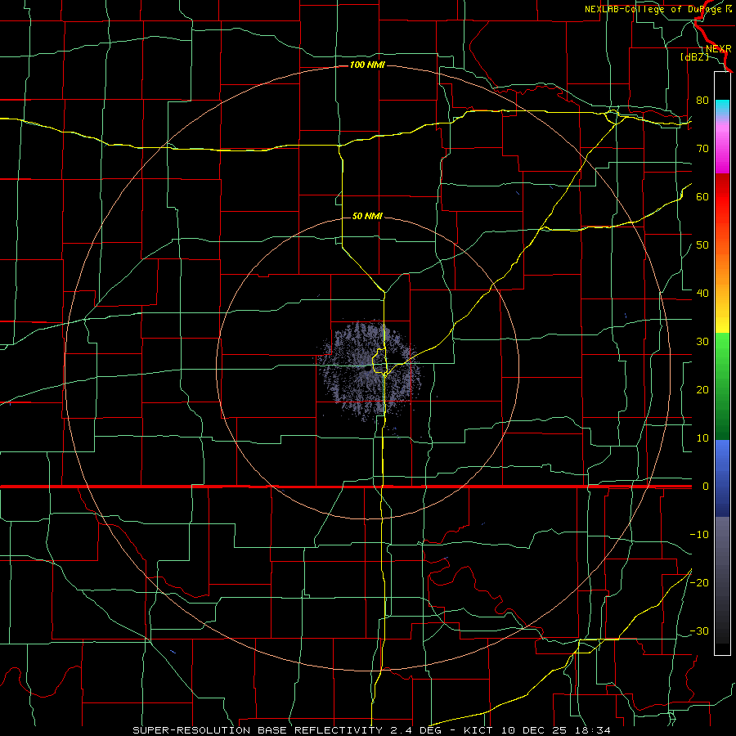736x736 pixels.
Task: Click the 80 value on dBZ scale
Action: [702, 101]
